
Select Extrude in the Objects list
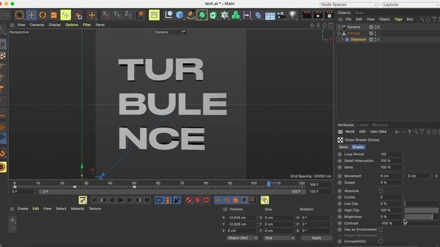[x=353, y=34]
